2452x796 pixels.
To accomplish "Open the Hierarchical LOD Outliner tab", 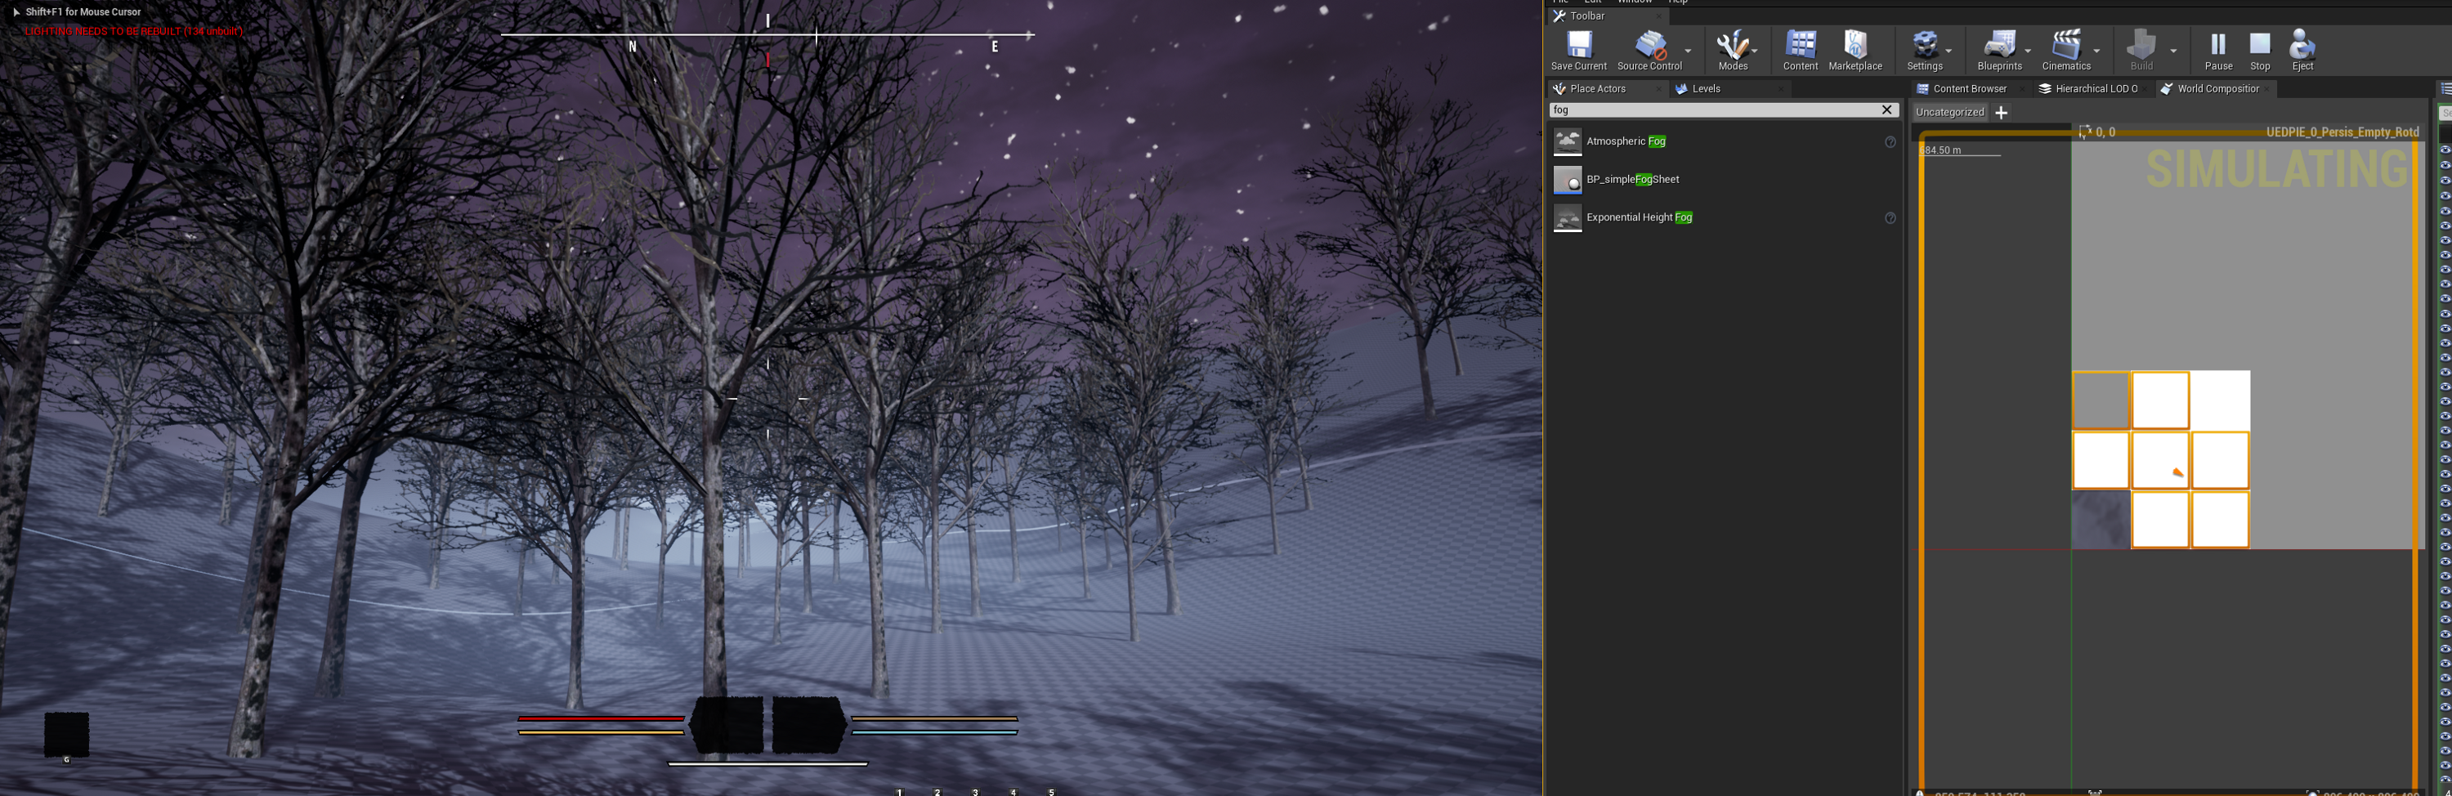I will click(x=2094, y=88).
